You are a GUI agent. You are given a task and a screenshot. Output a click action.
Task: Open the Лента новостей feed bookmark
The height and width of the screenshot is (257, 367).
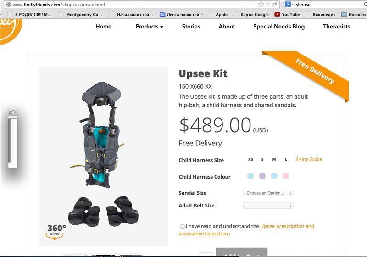pyautogui.click(x=181, y=15)
